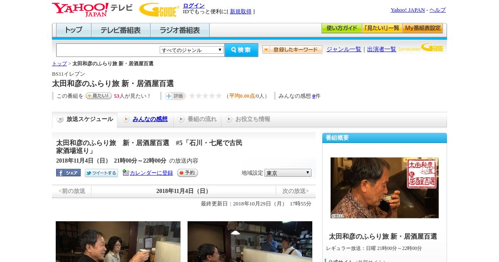Open the カレンダーに登録 link
Image resolution: width=499 pixels, height=262 pixels.
tap(151, 173)
